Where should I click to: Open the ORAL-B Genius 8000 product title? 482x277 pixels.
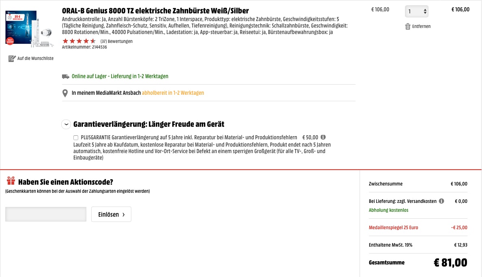pyautogui.click(x=155, y=11)
